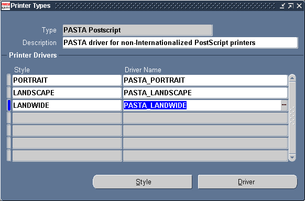
Task: Click the Oracle icon in title bar
Action: click(x=5, y=6)
